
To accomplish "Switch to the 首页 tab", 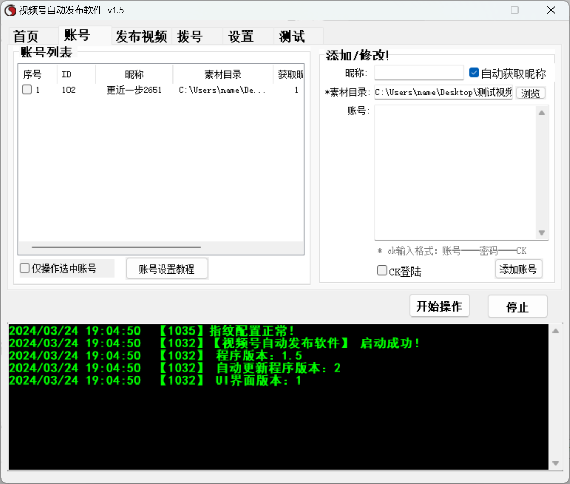I will pyautogui.click(x=26, y=37).
